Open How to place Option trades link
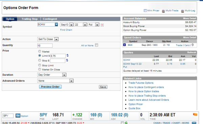Viewport: 203px width, 124px height. [x=143, y=91]
